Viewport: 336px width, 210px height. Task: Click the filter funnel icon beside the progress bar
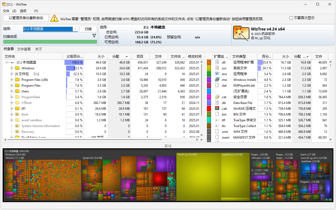[x=94, y=35]
